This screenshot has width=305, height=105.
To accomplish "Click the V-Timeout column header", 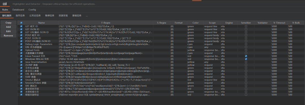I will 279,23.
